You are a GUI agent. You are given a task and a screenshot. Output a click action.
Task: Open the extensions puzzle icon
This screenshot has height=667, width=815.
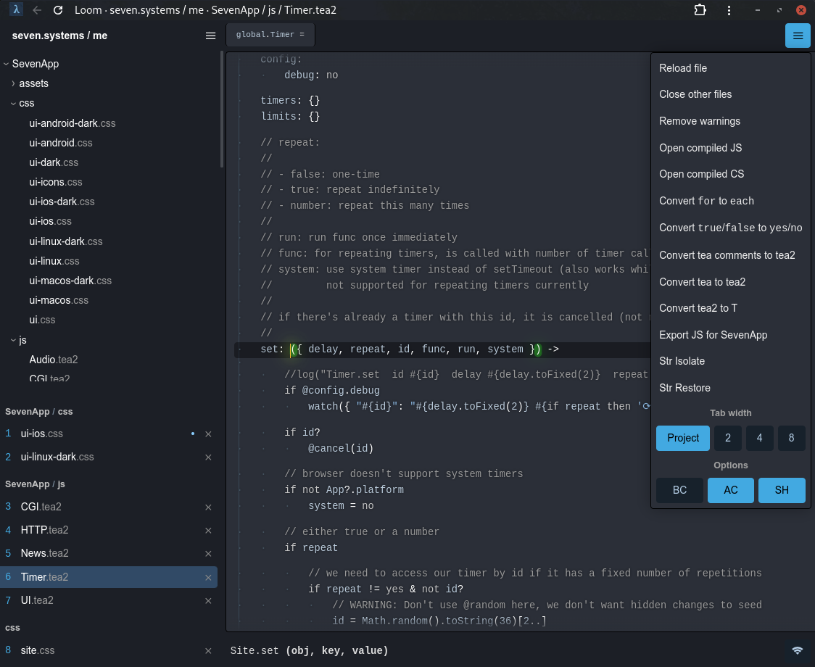[x=700, y=10]
